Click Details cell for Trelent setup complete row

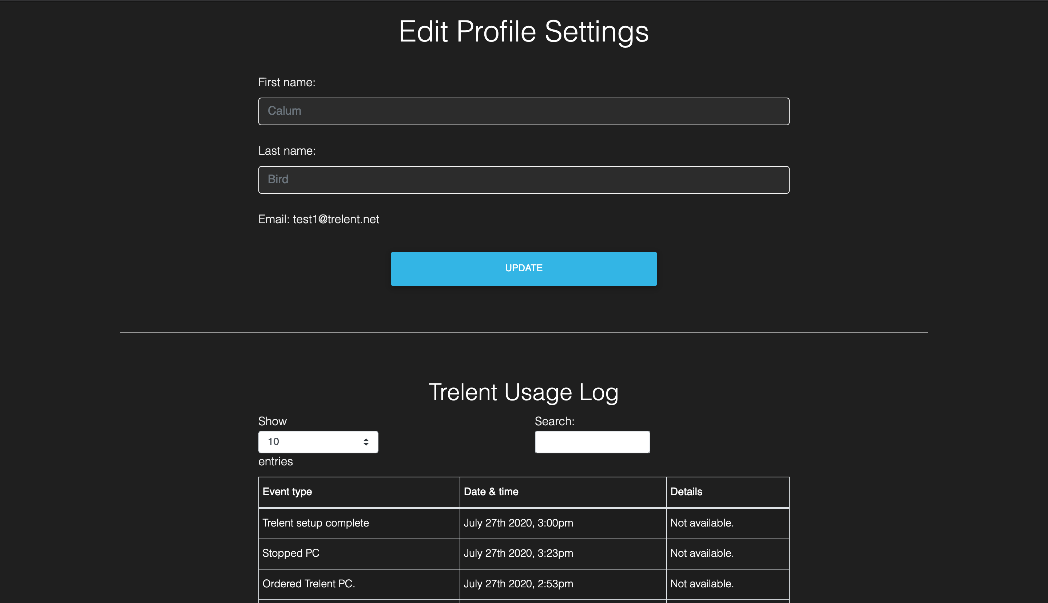[728, 523]
